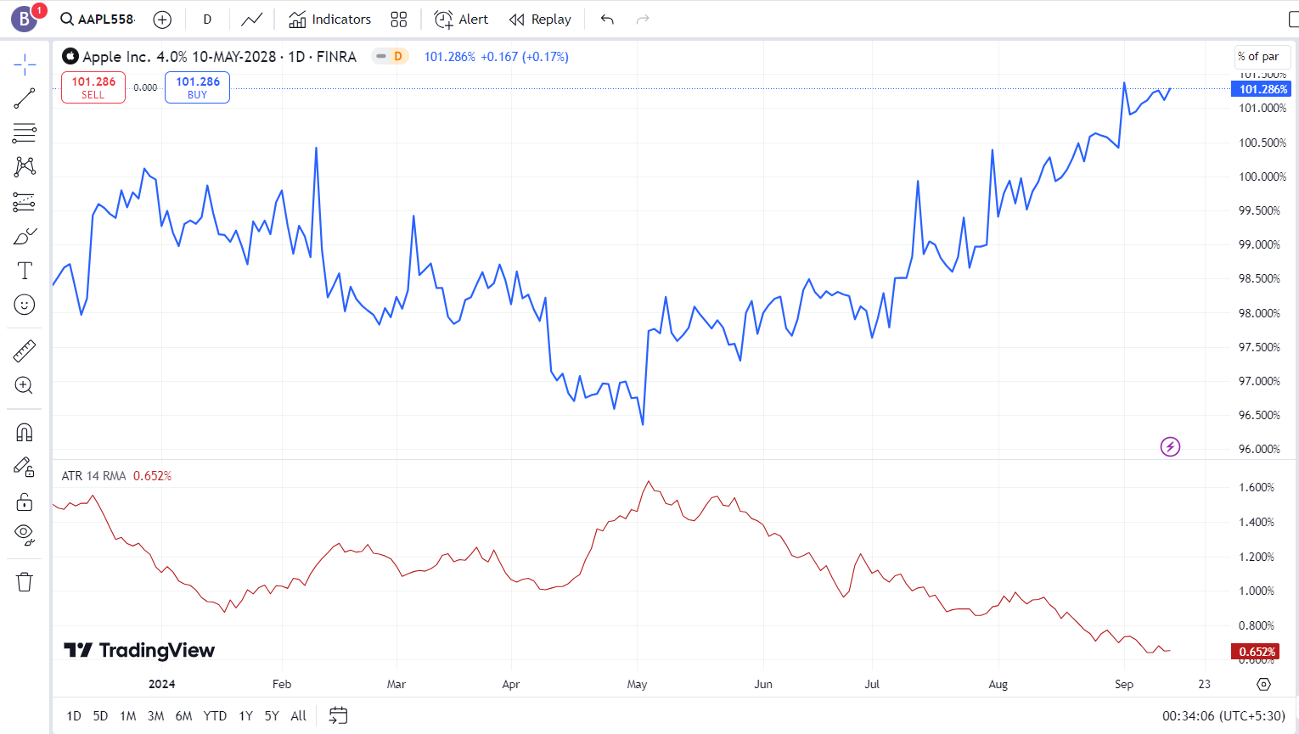Set time range to YTD

215,716
